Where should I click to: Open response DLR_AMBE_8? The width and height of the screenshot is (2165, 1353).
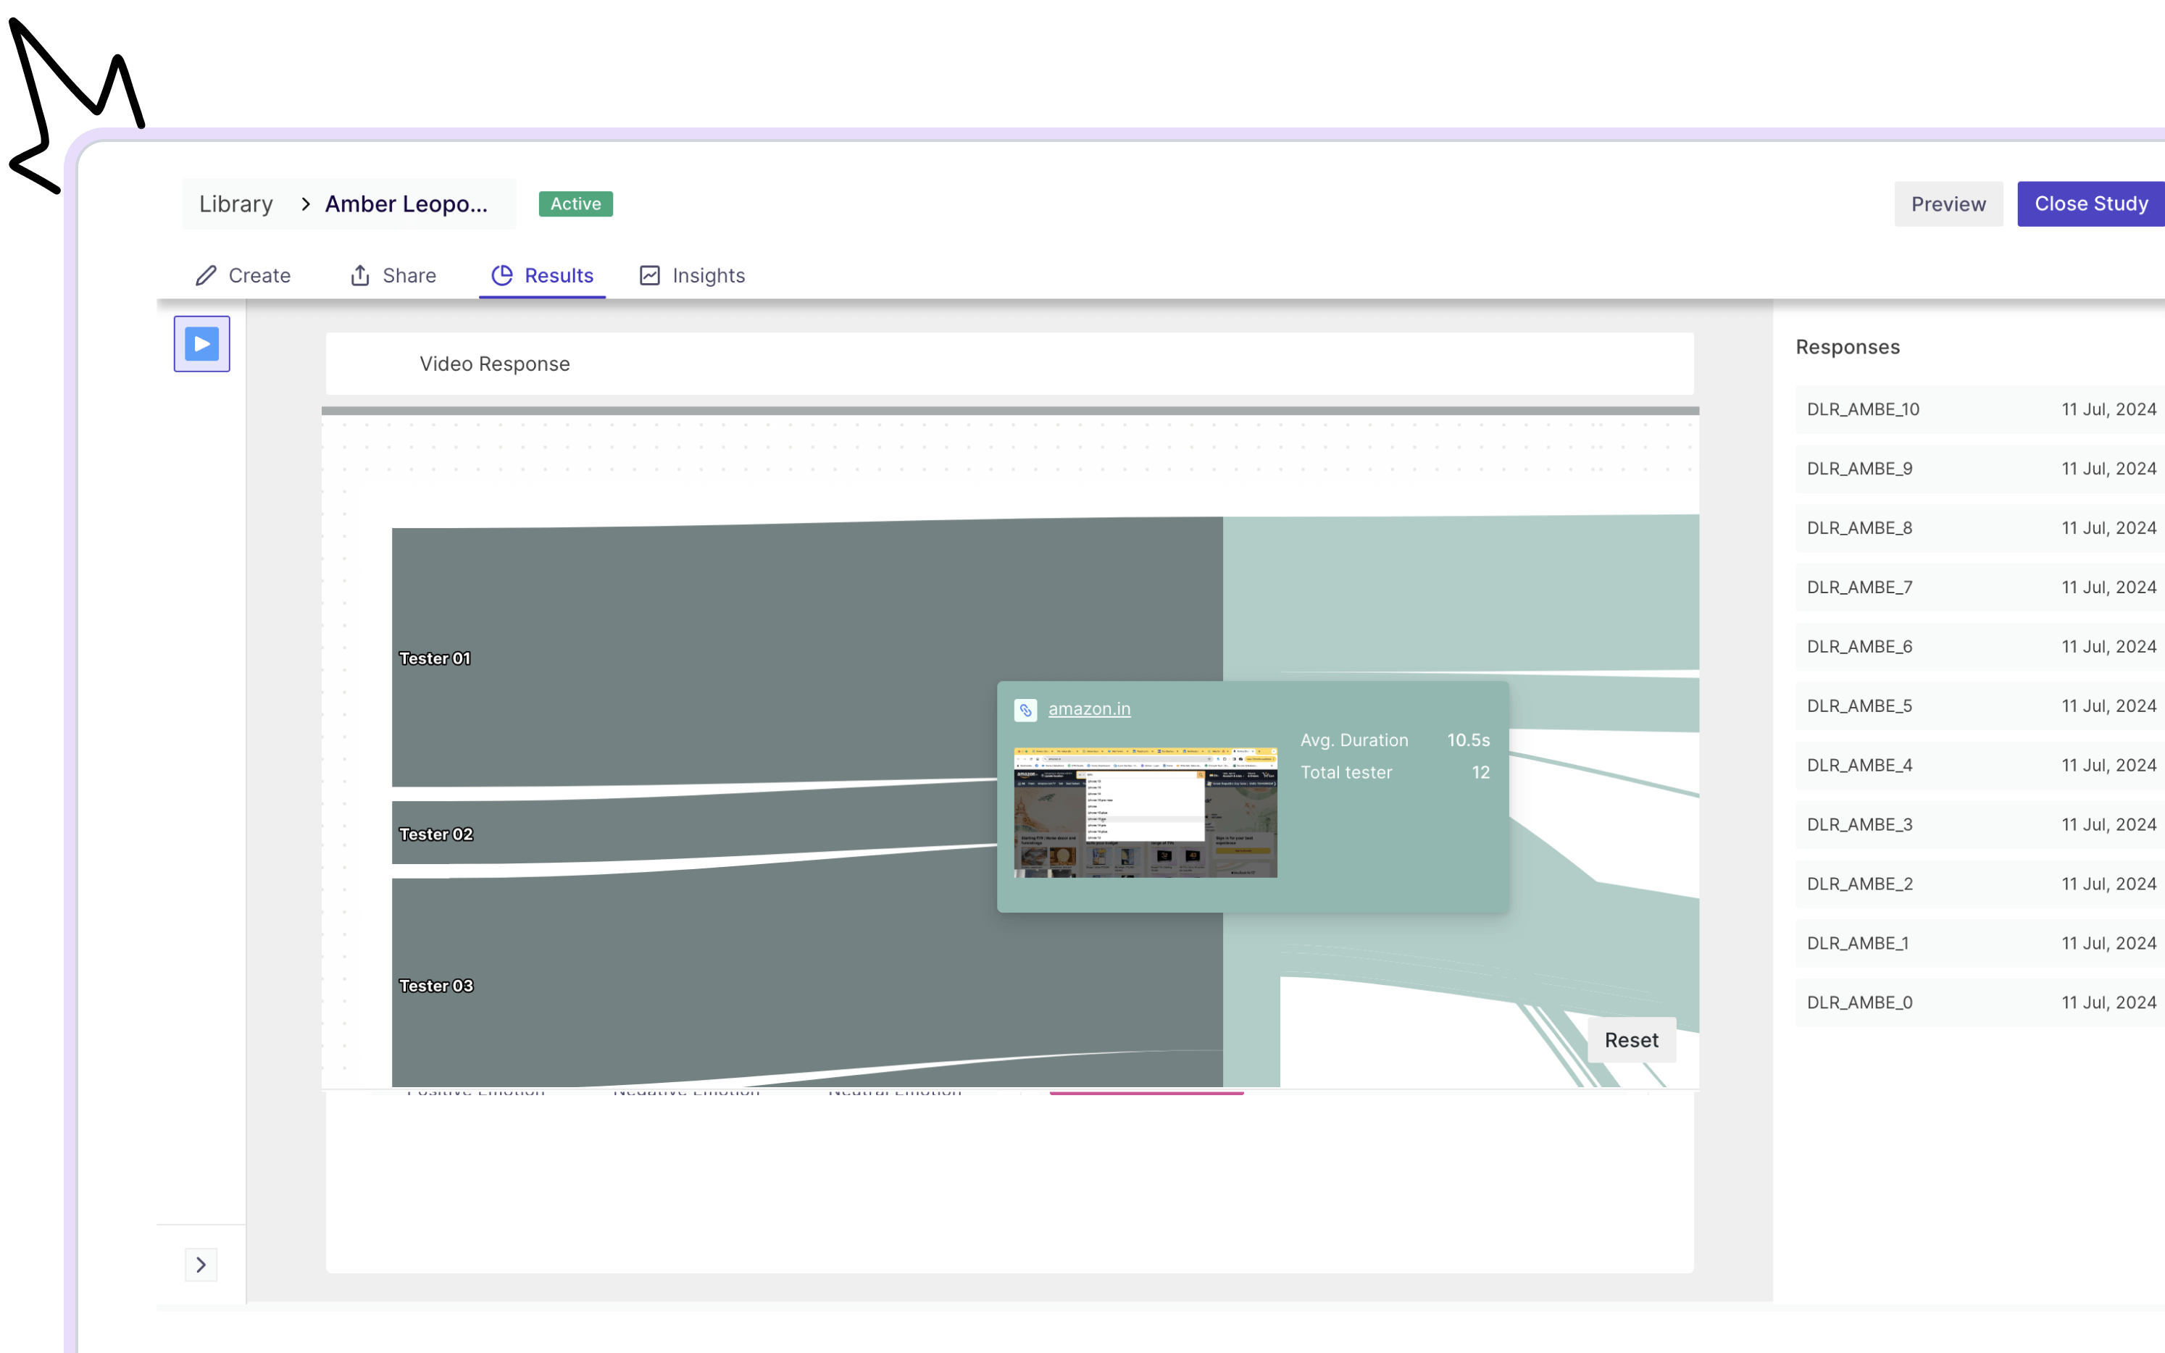pyautogui.click(x=1980, y=528)
